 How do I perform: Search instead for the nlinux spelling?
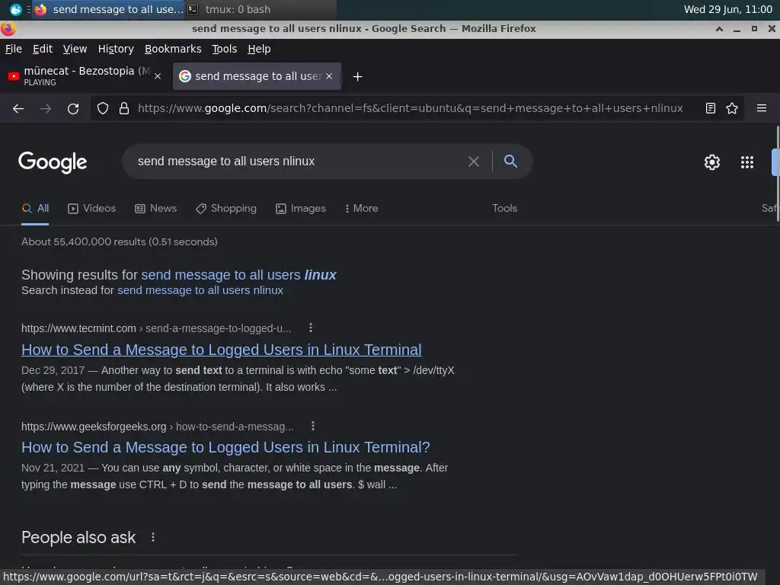coord(200,290)
